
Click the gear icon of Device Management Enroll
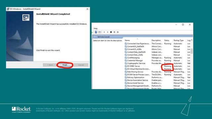[126, 86]
